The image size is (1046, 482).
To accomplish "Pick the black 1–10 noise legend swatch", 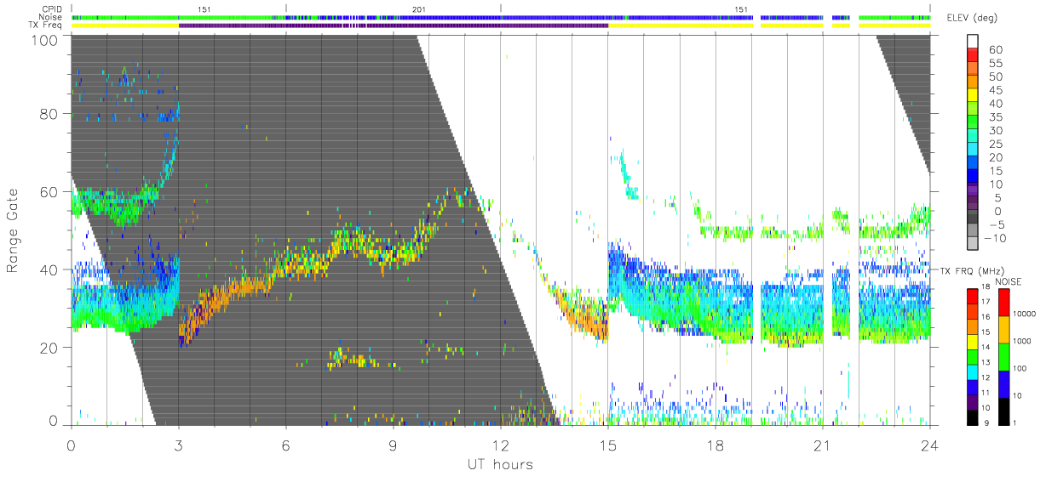I will tap(1003, 410).
